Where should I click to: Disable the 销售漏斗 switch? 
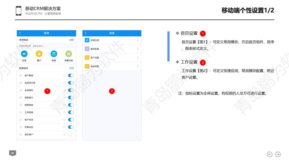click(71, 98)
